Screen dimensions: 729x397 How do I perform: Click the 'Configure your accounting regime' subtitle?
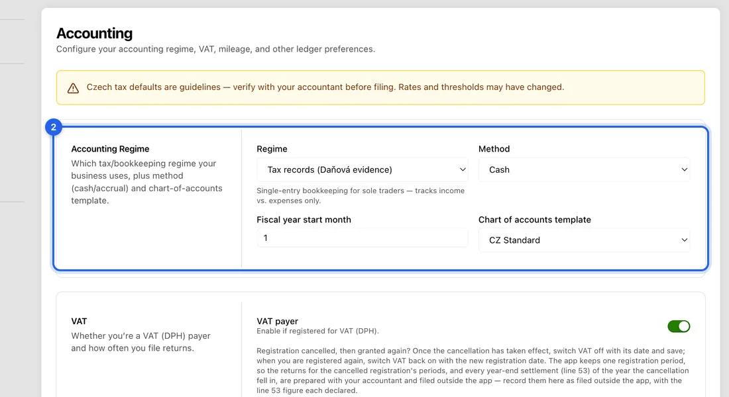[x=216, y=49]
